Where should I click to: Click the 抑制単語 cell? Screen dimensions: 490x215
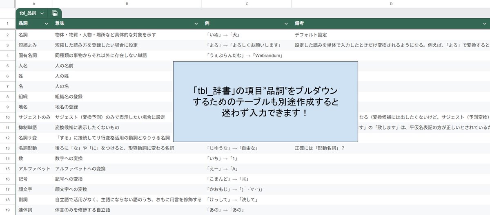pos(34,127)
